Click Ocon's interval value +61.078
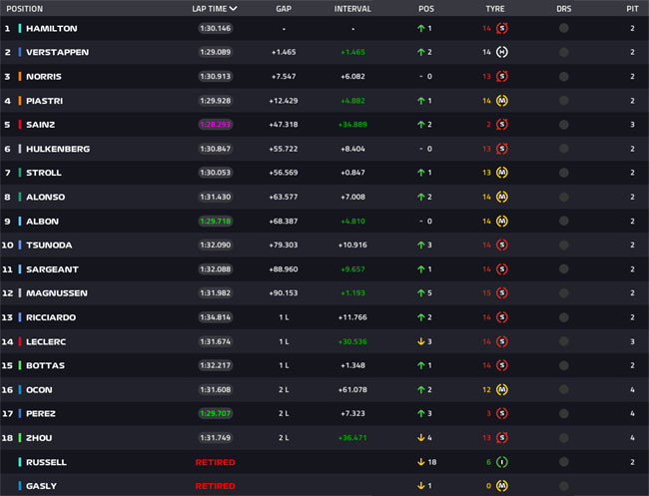 (352, 389)
